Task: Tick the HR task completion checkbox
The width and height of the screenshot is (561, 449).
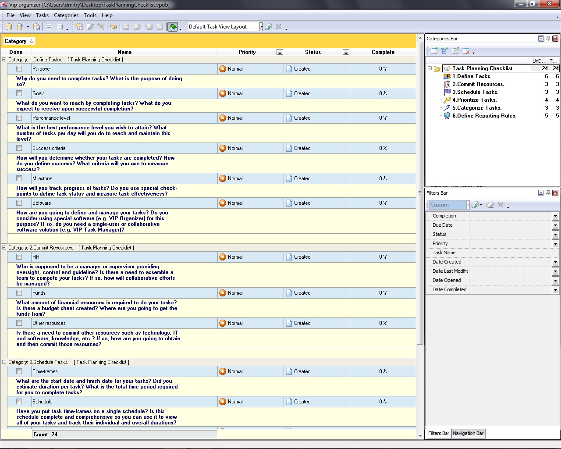Action: [18, 257]
